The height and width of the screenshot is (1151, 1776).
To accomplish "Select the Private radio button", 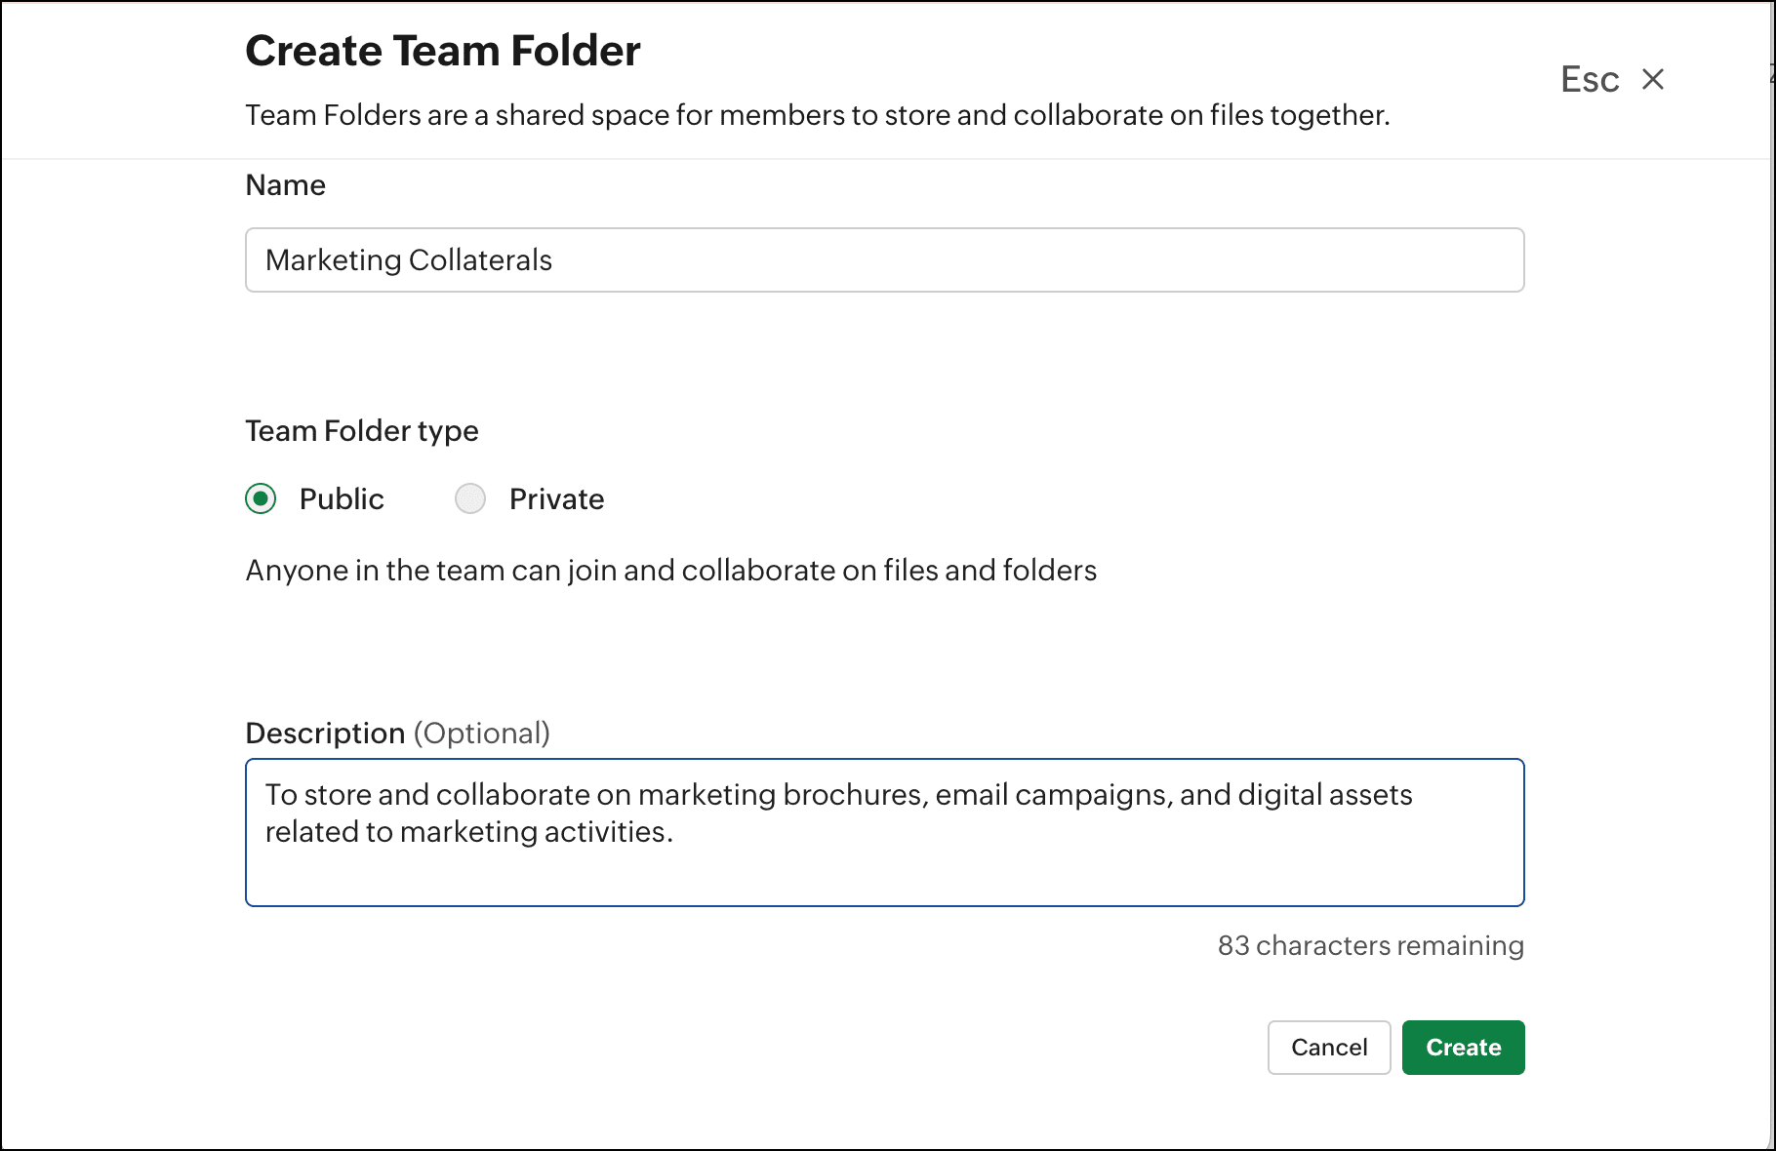I will click(470, 498).
